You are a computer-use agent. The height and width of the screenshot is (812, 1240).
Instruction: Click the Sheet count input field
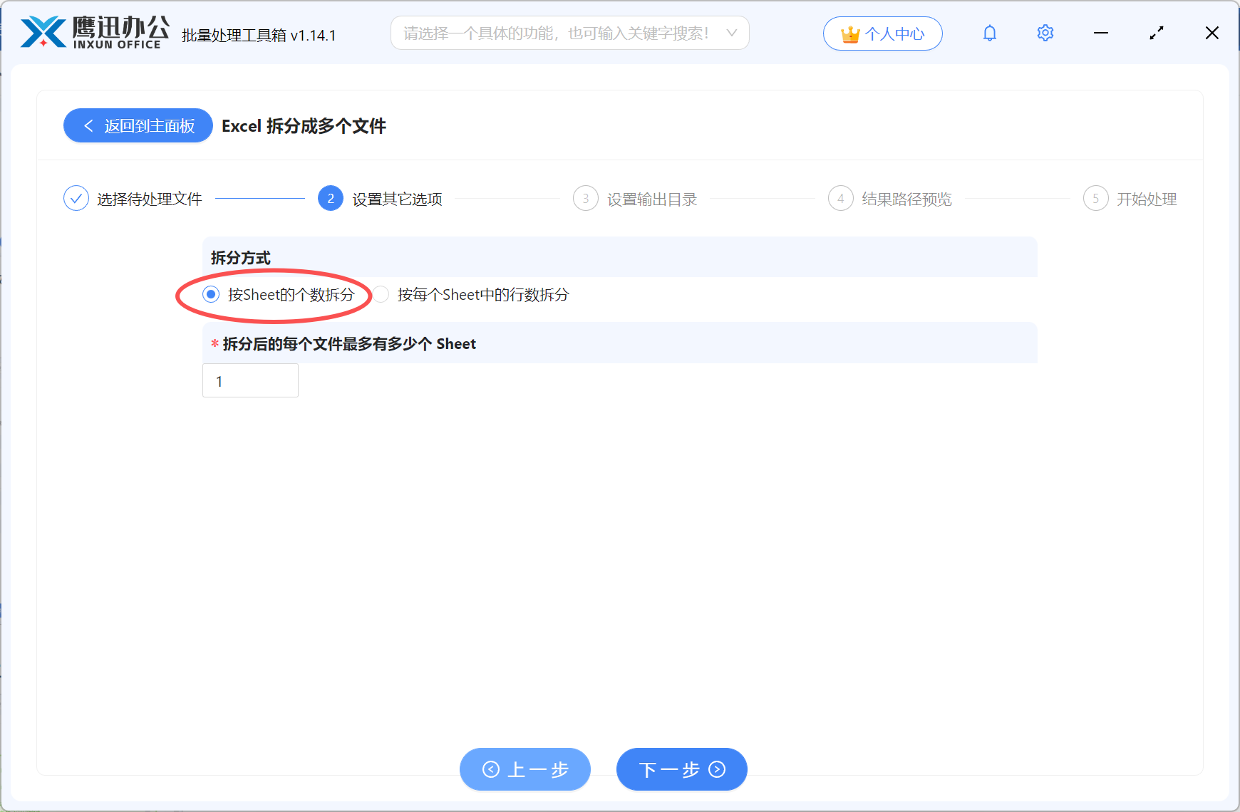[250, 380]
